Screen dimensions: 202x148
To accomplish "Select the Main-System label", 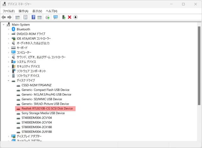I will 21,25.
